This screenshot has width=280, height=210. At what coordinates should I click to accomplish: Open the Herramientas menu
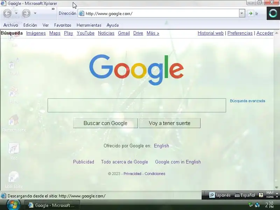[x=89, y=25]
